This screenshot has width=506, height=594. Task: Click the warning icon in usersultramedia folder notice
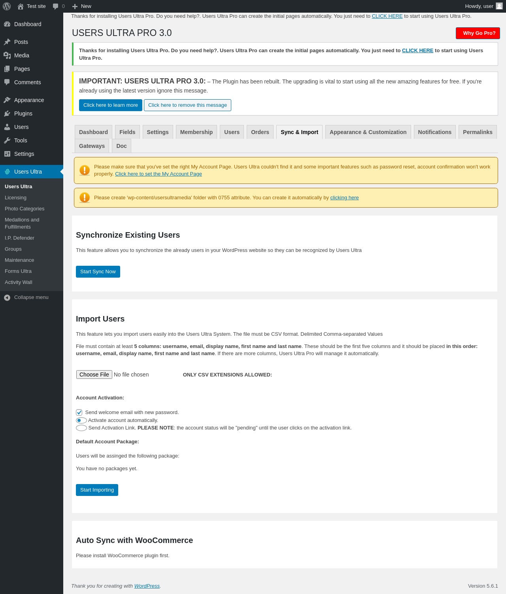(x=85, y=198)
